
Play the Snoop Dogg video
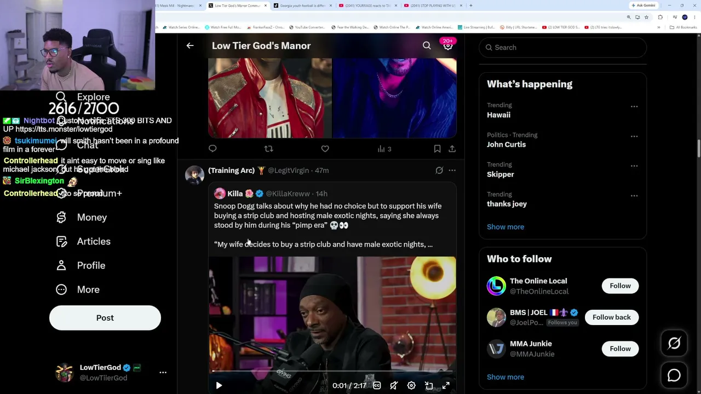click(x=219, y=385)
